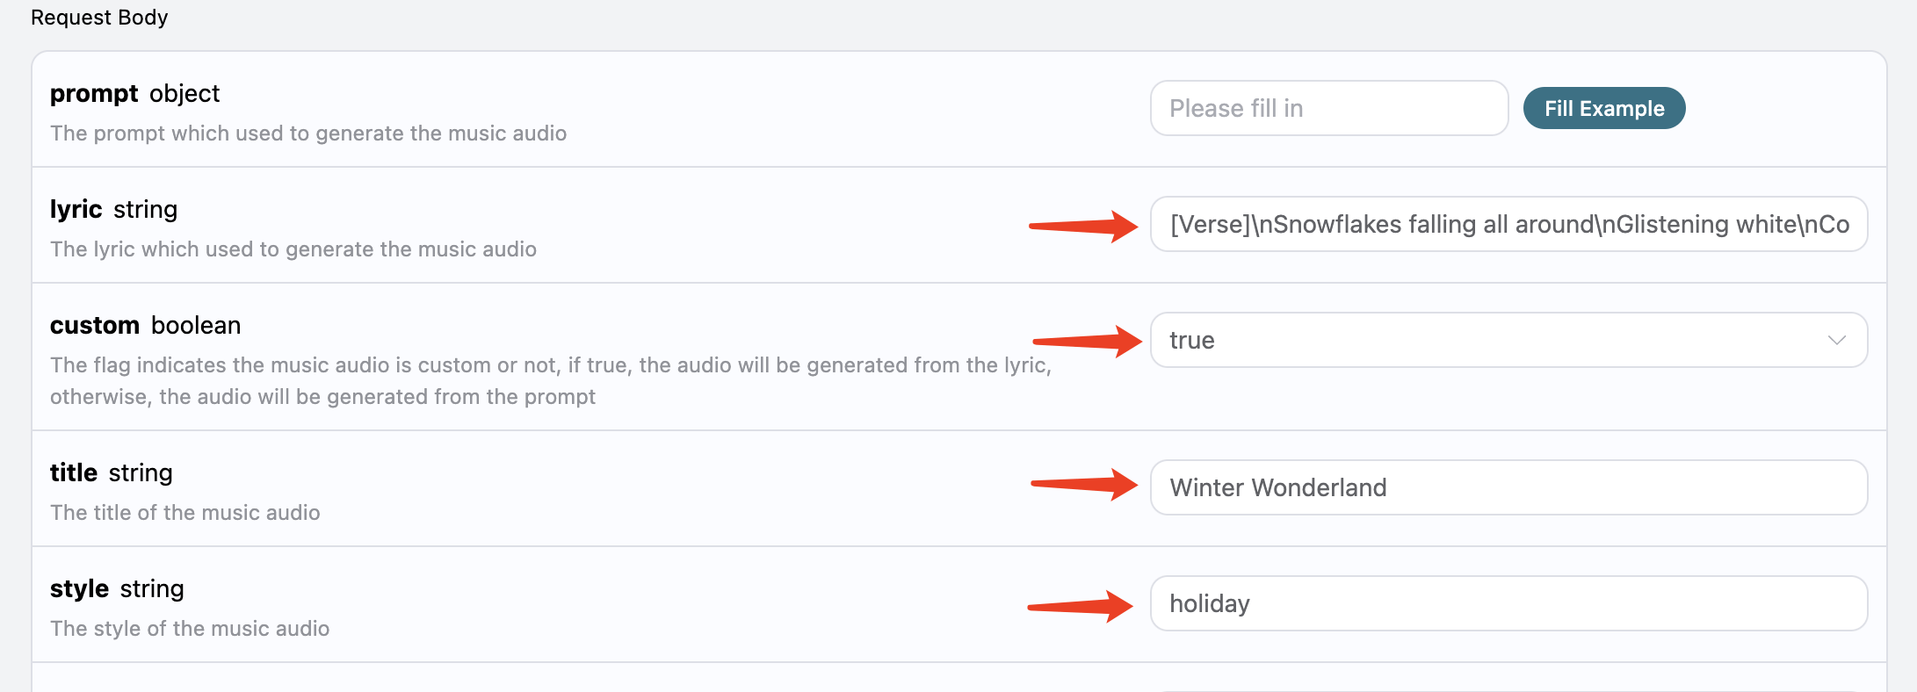Image resolution: width=1917 pixels, height=692 pixels.
Task: Focus the prompt 'Please fill in' field
Action: click(1329, 108)
